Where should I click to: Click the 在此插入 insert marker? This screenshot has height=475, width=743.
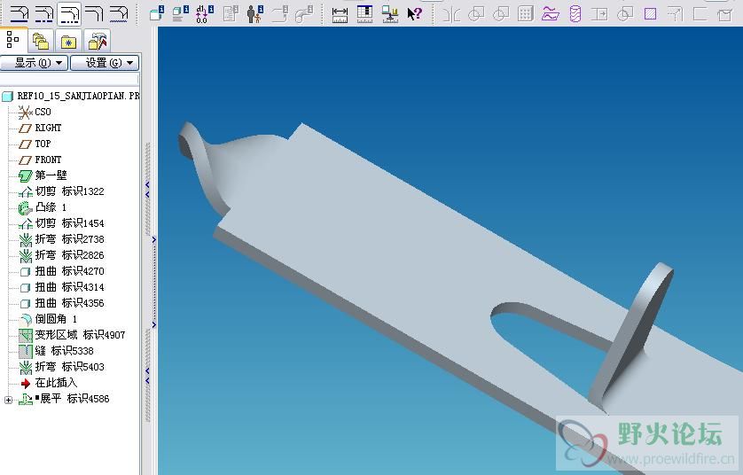click(x=55, y=383)
